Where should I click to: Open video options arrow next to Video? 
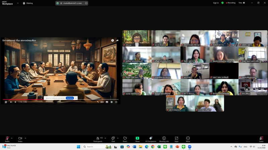25,138
